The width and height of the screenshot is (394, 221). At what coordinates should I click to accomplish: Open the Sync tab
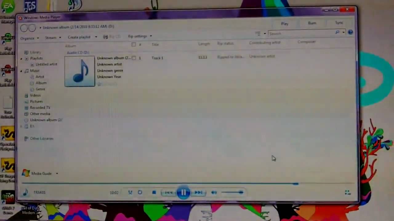(x=339, y=23)
